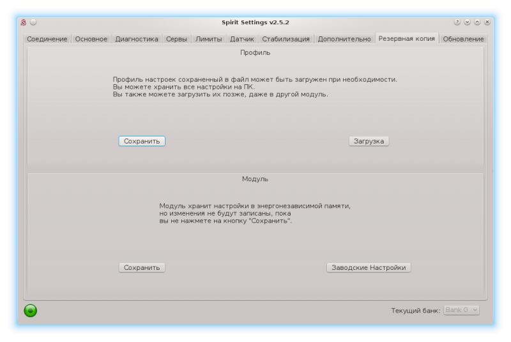Click the Профиль section heading
This screenshot has height=342, width=511.
pos(255,52)
